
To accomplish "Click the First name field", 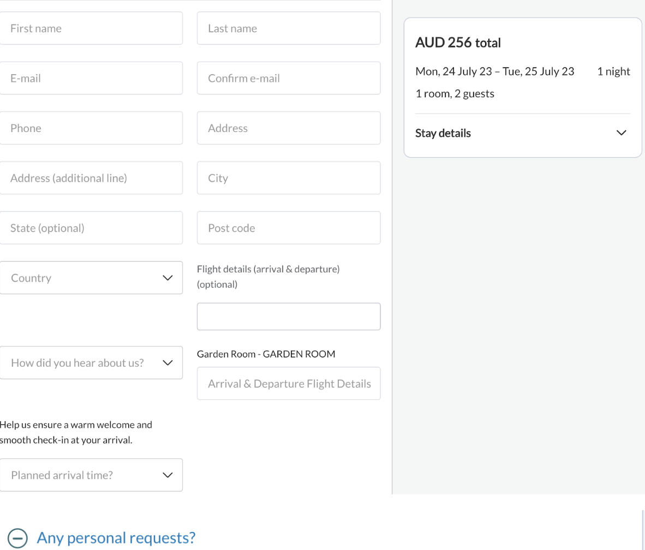I will 91,28.
